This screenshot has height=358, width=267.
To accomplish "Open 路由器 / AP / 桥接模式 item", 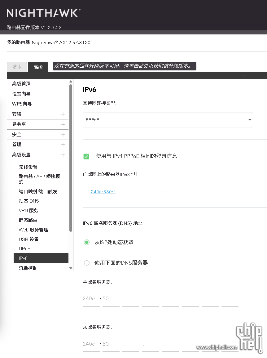I will point(39,179).
